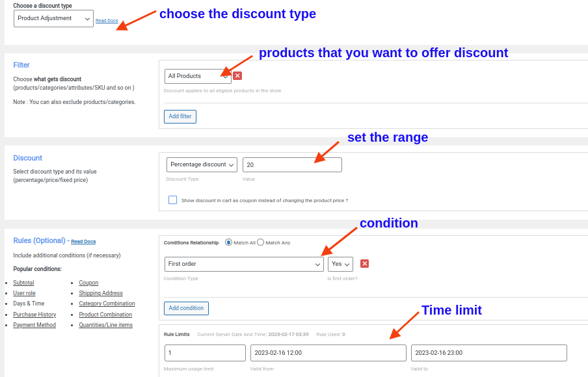Open the discount type dropdown showing Product Adjustment
Screen dimensions: 588x377
[x=53, y=19]
